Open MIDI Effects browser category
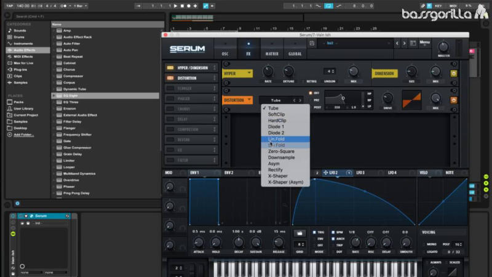Image resolution: width=492 pixels, height=277 pixels. click(23, 57)
